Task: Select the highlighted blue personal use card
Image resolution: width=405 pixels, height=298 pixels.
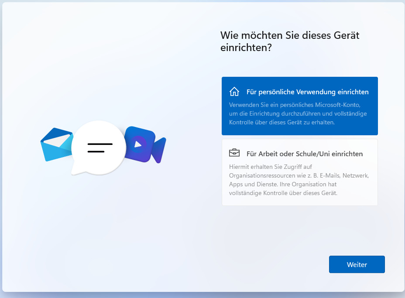Action: (299, 106)
